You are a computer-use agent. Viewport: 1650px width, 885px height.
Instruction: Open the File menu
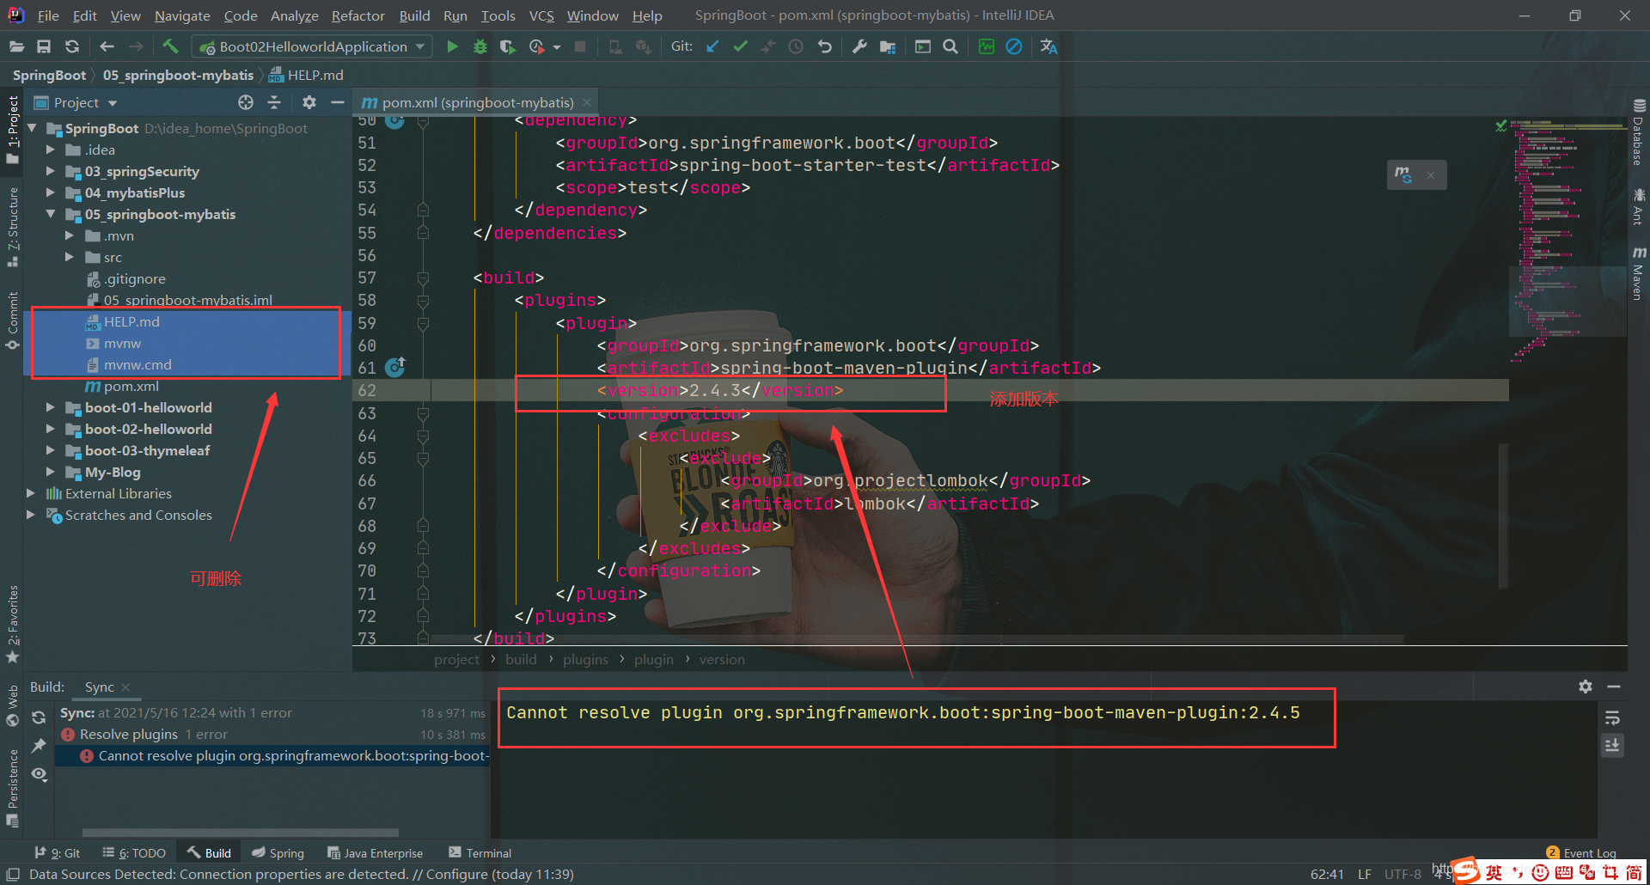(x=48, y=15)
